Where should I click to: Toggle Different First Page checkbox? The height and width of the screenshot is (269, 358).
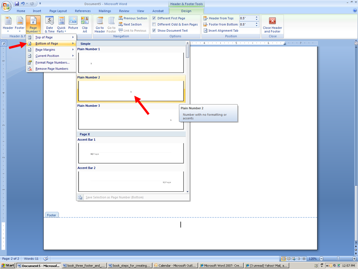coord(154,18)
